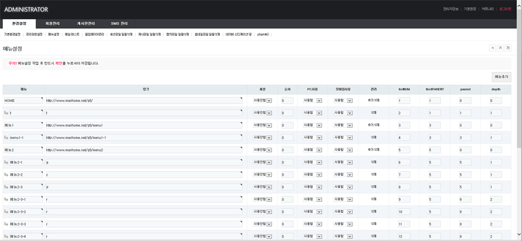Open the 관리자정보 link in the header
This screenshot has height=241, width=522.
pos(451,9)
